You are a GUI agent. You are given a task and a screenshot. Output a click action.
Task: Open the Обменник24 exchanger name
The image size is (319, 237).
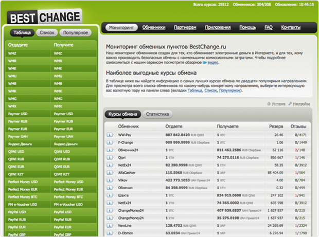128,150
